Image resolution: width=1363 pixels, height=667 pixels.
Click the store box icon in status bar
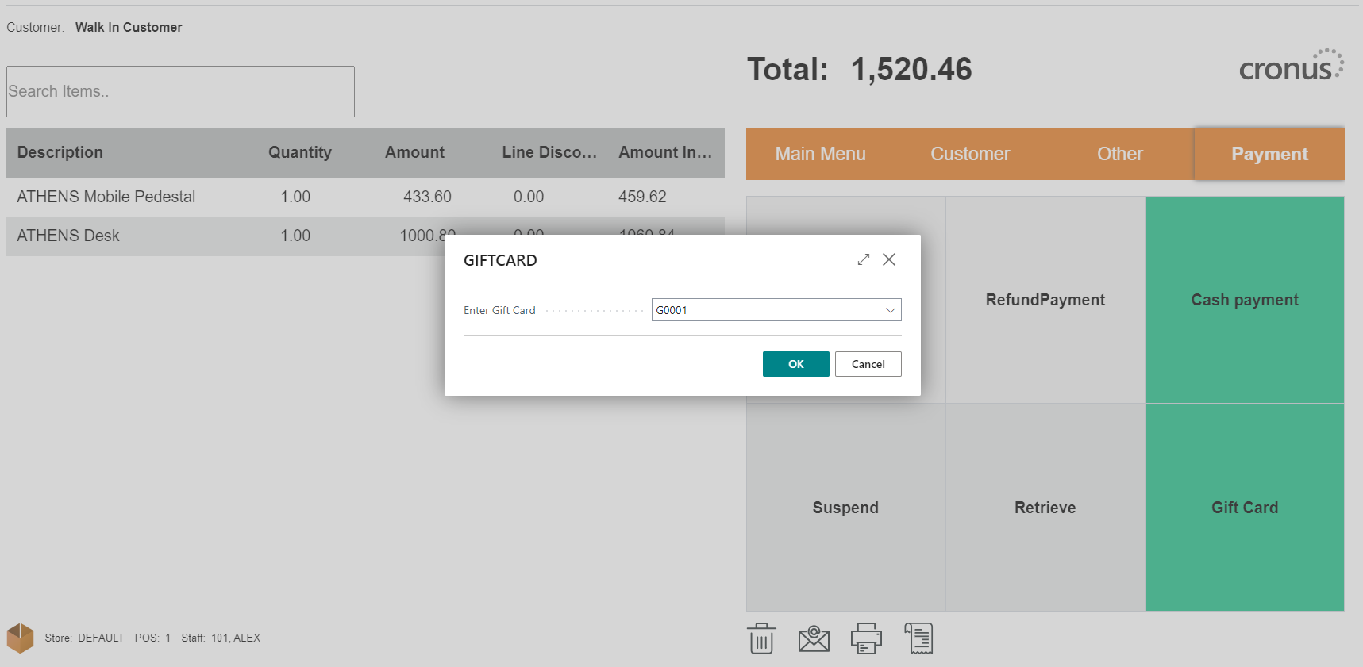20,638
